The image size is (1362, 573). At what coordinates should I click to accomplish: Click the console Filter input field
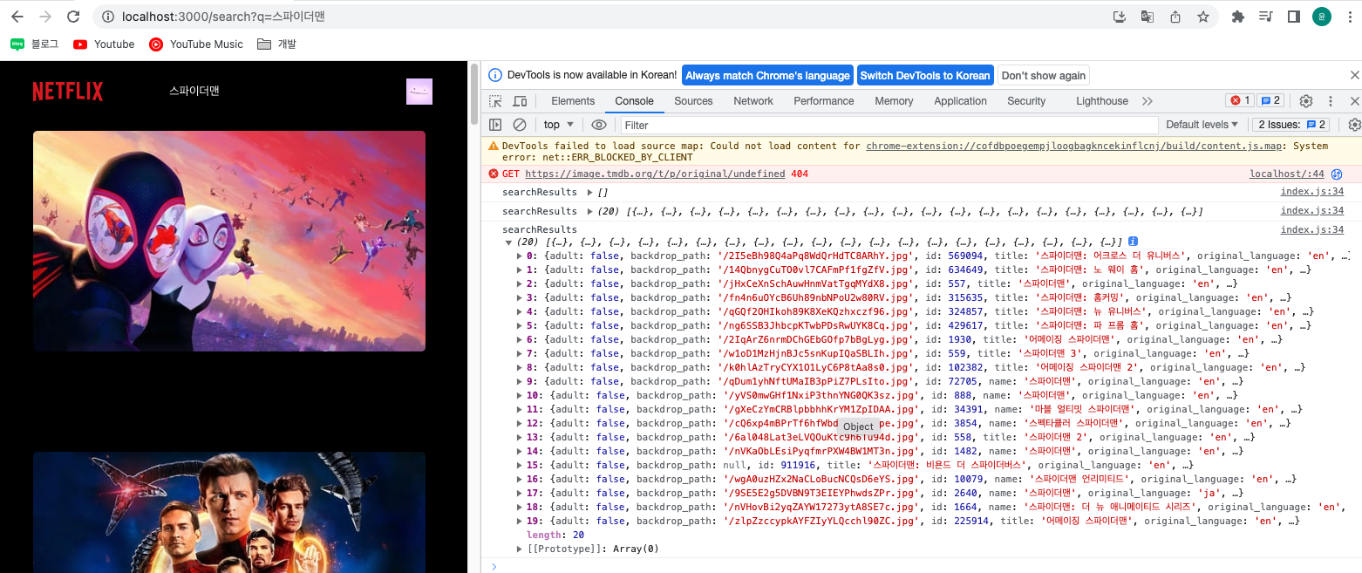(x=889, y=126)
